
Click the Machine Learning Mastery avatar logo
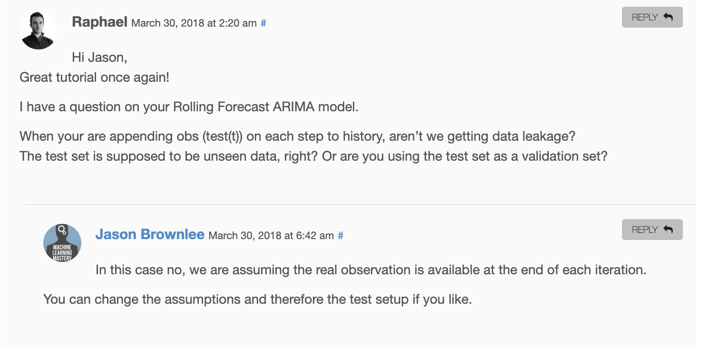pos(62,243)
